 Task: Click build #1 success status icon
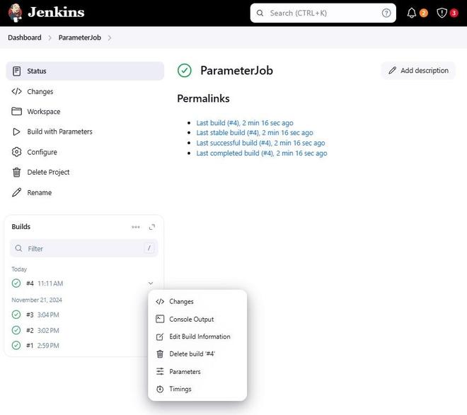pyautogui.click(x=16, y=345)
